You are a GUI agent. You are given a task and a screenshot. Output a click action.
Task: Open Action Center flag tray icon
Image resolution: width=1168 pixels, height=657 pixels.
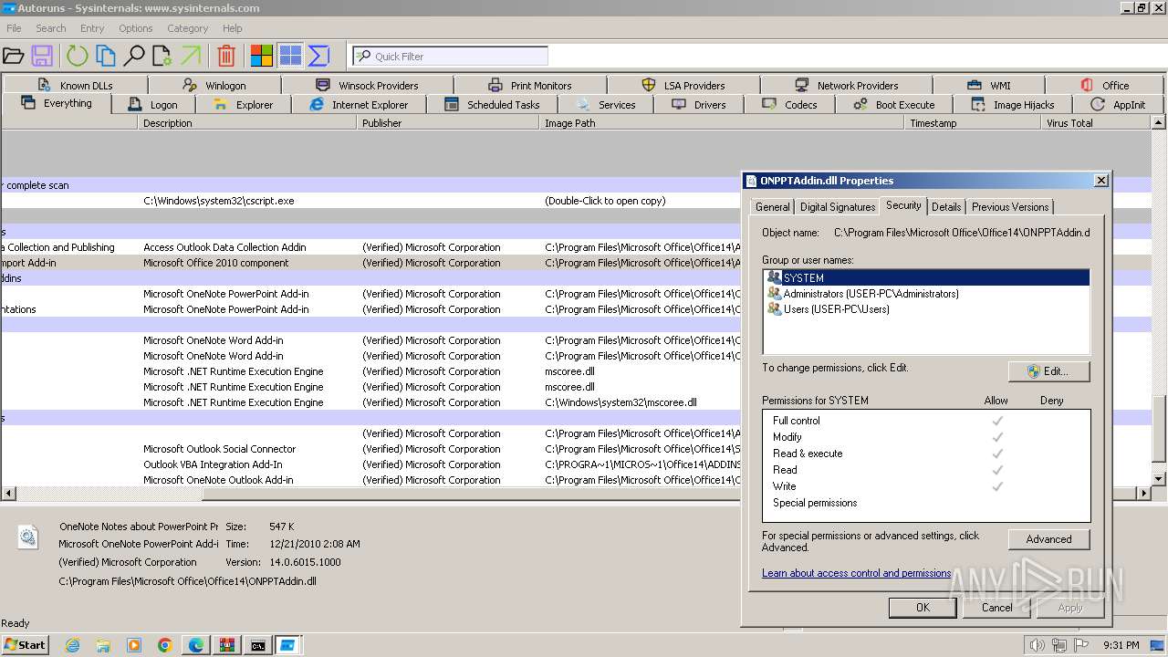[1080, 645]
